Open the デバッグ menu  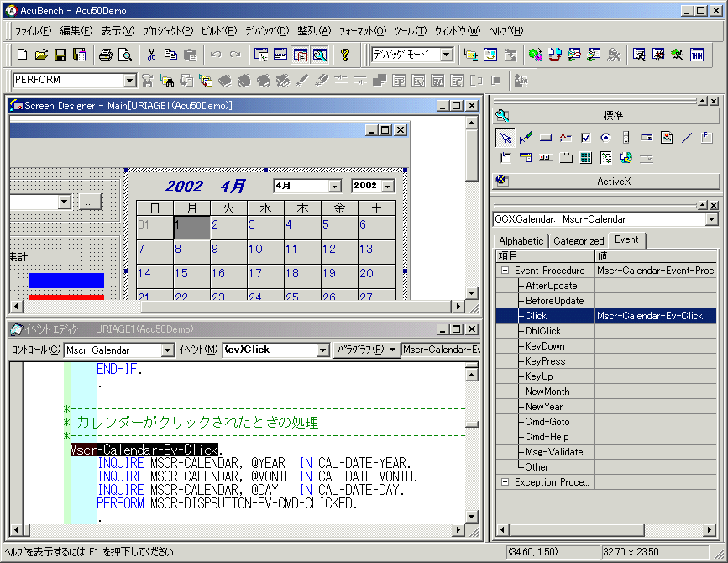pos(267,31)
